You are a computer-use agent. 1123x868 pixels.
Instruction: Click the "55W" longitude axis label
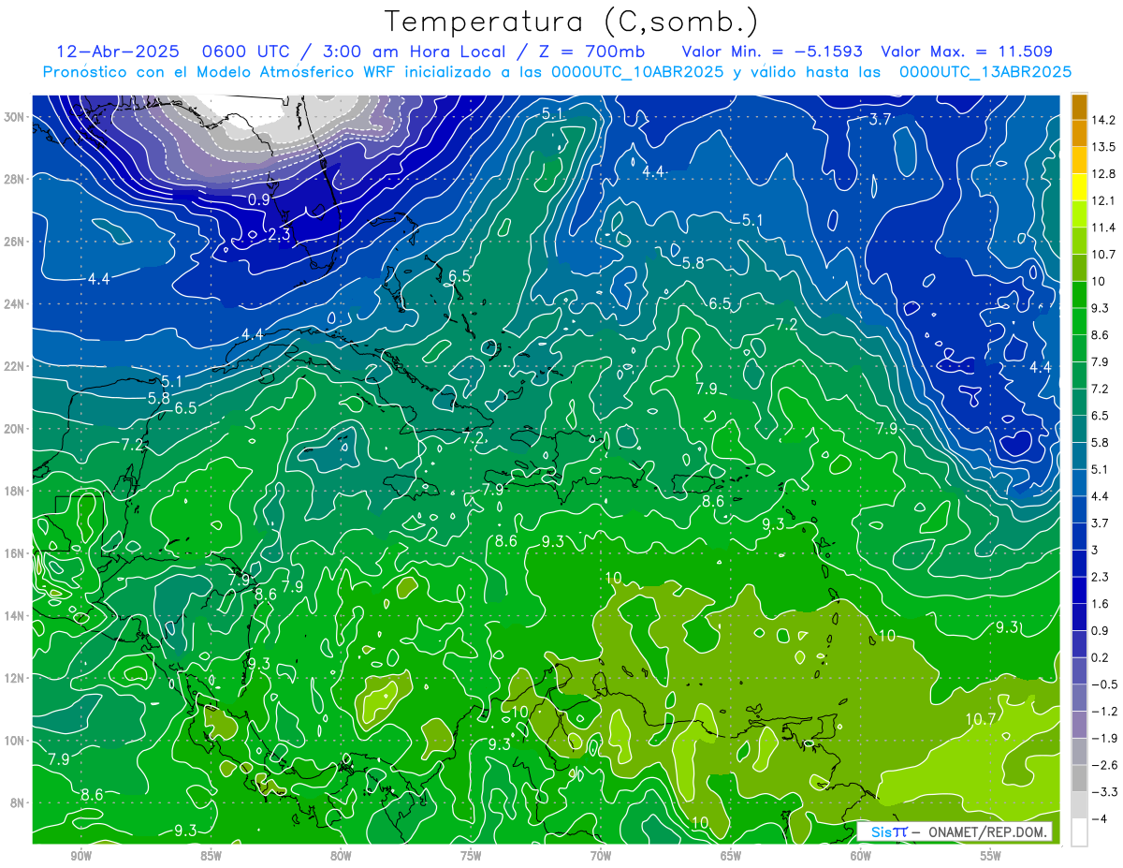click(x=991, y=856)
